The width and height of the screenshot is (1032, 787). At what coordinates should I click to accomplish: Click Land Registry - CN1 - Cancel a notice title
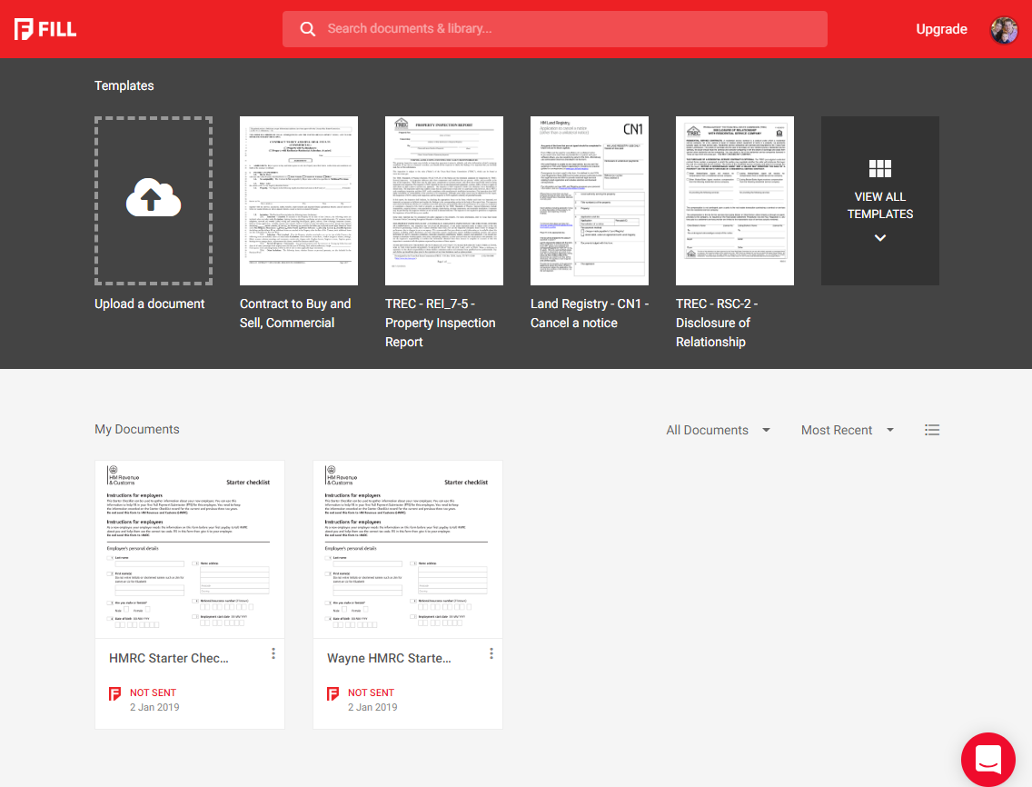589,314
